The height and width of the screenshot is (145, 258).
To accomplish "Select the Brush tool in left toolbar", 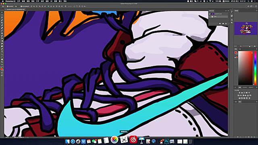I will pyautogui.click(x=2, y=28).
